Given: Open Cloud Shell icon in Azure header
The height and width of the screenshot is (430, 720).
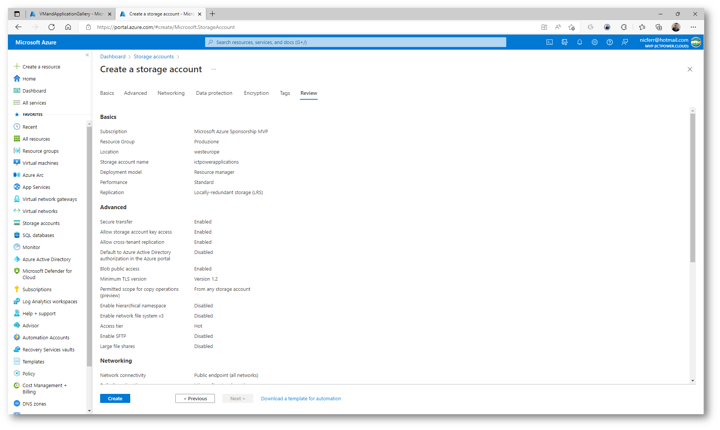Looking at the screenshot, I should coord(550,42).
